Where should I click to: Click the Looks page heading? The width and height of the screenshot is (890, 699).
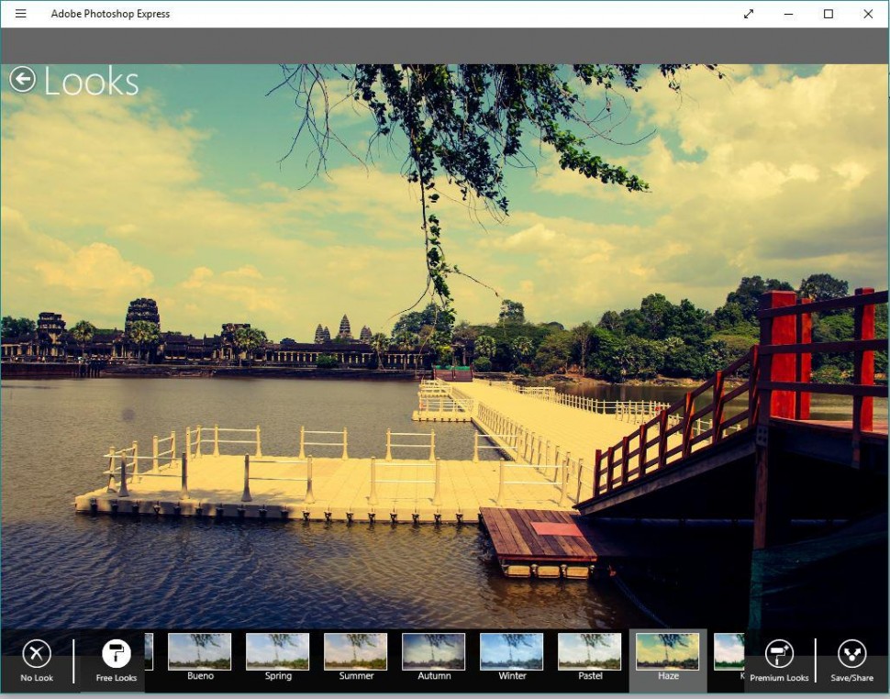pyautogui.click(x=91, y=82)
